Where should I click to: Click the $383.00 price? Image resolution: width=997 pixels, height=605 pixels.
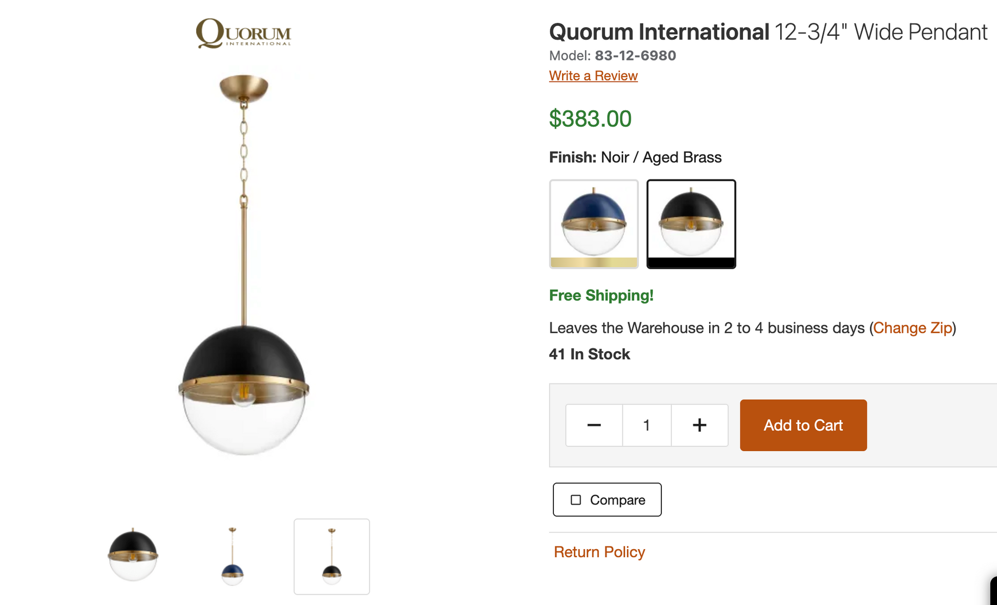click(x=590, y=119)
